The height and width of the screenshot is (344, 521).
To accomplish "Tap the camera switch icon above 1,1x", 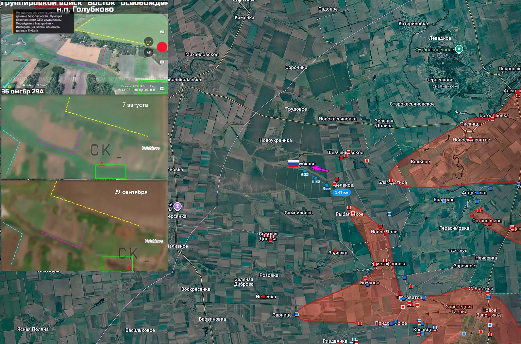I will (162, 32).
